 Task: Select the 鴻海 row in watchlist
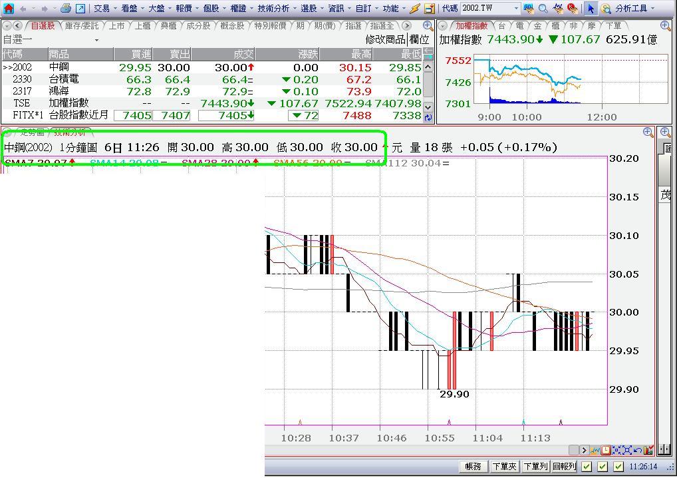coord(212,91)
